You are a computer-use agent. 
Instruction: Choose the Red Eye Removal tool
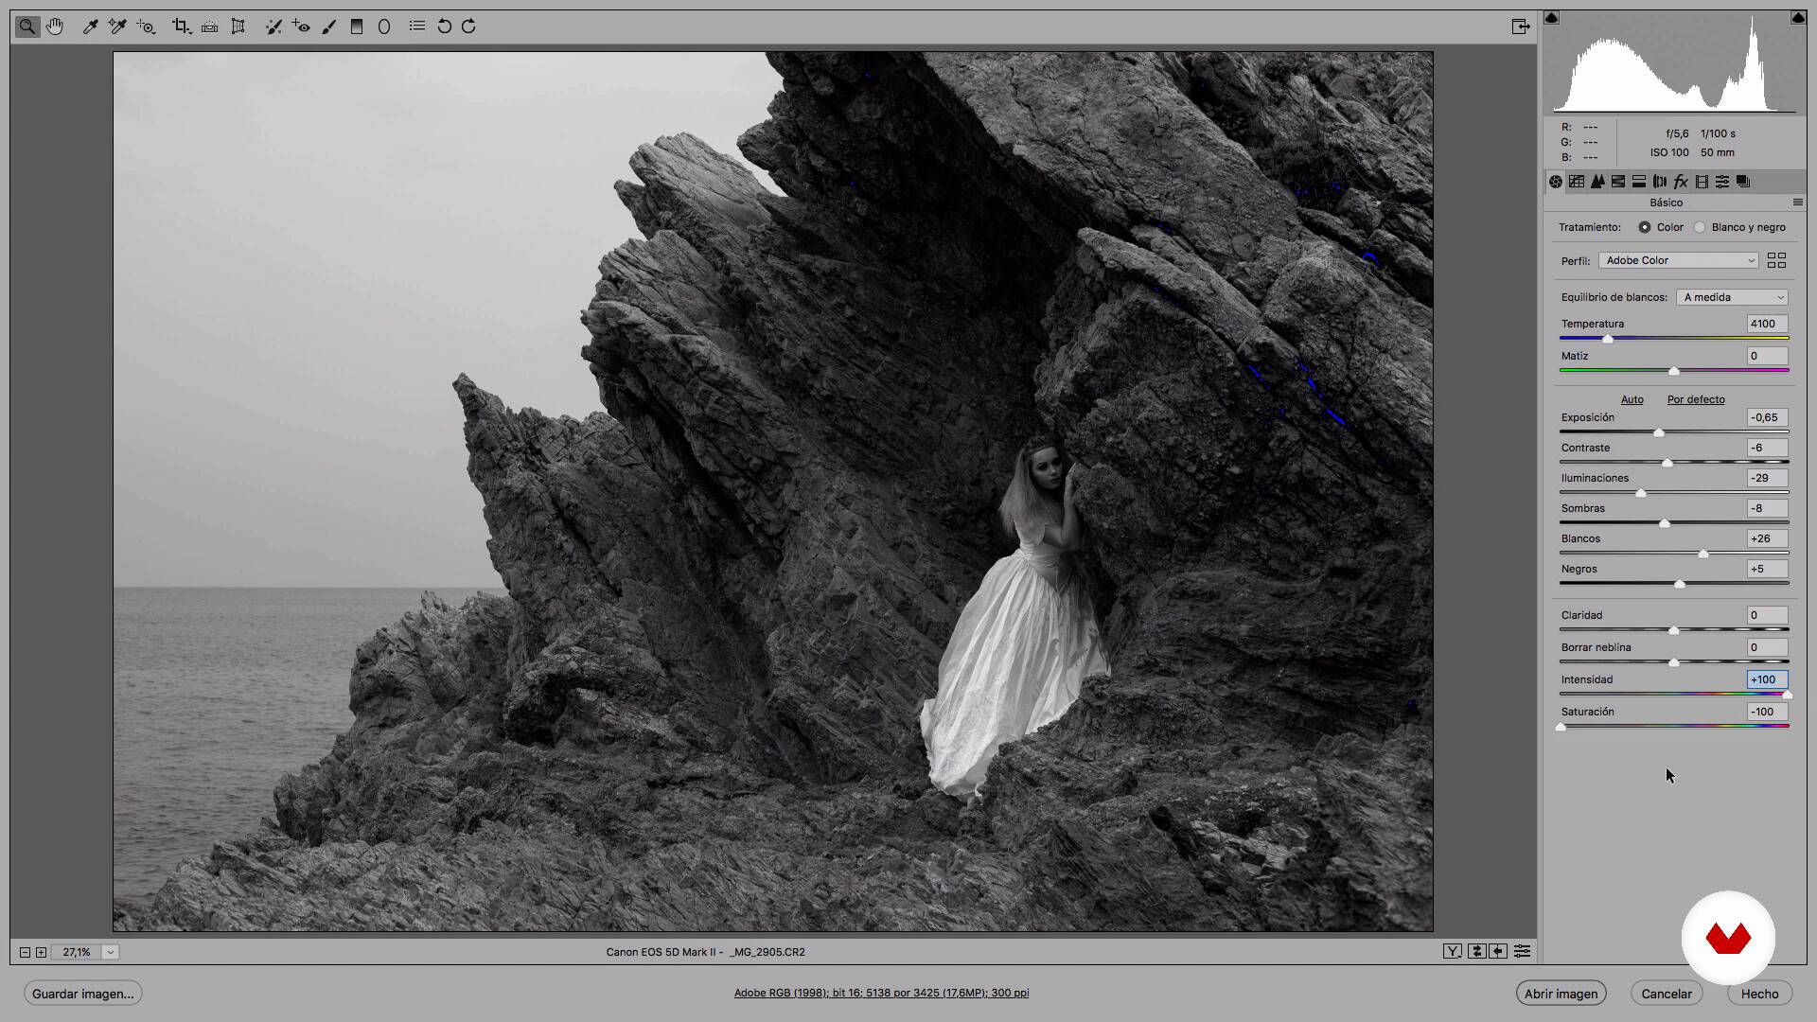point(301,26)
